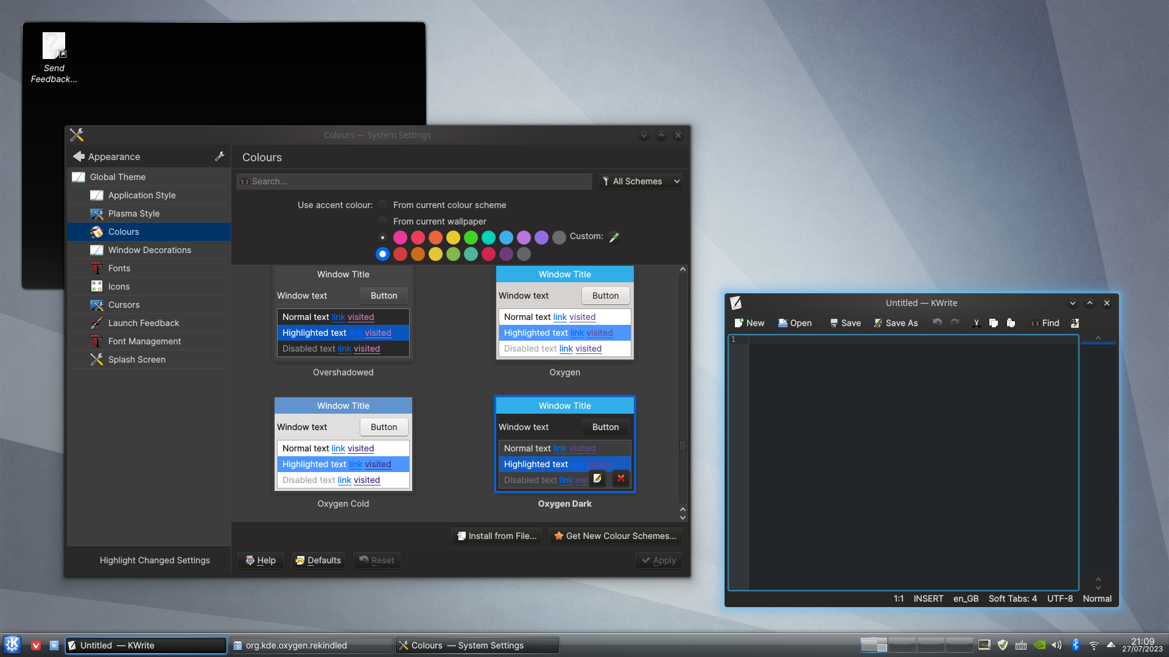Click the spell-check icon after Find in KWrite
The image size is (1169, 657).
click(1075, 323)
